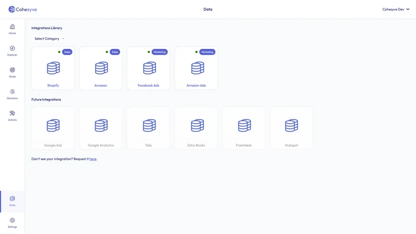This screenshot has height=234, width=416.
Task: Expand the Cohesyve Dev account menu
Action: [396, 9]
